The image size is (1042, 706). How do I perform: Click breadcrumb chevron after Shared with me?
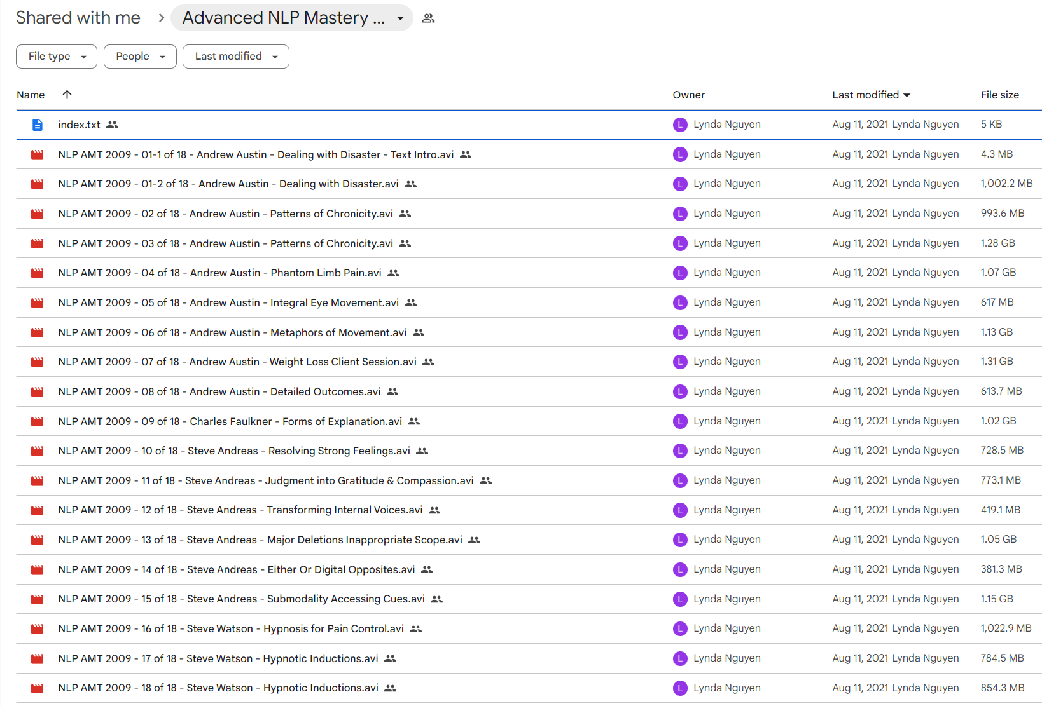(x=162, y=18)
